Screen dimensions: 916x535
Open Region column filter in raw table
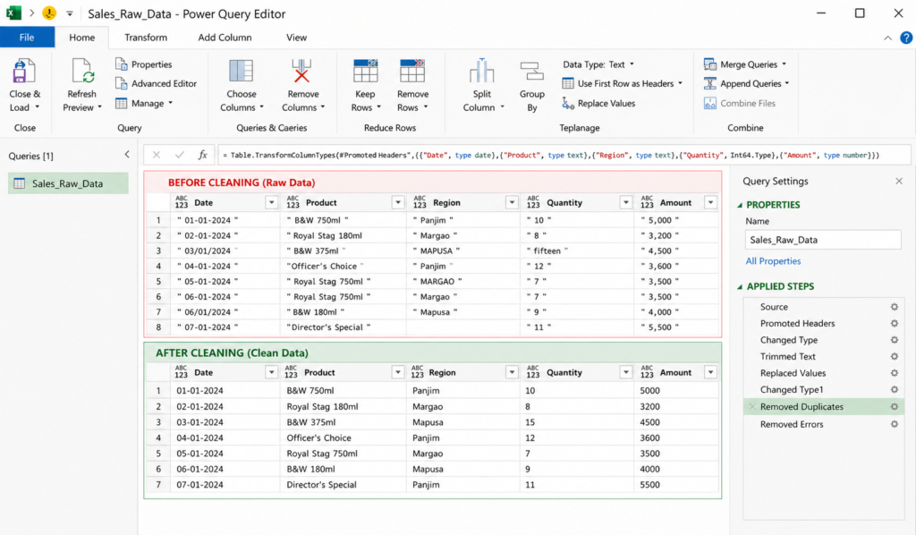coord(512,203)
